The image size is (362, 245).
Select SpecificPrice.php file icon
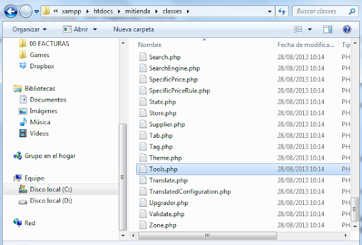pos(143,79)
